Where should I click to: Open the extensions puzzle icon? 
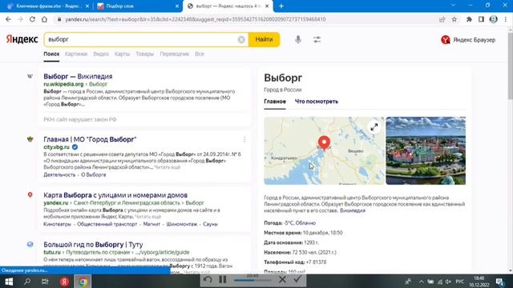(x=469, y=19)
